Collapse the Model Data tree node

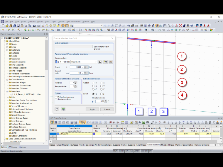point(5,41)
